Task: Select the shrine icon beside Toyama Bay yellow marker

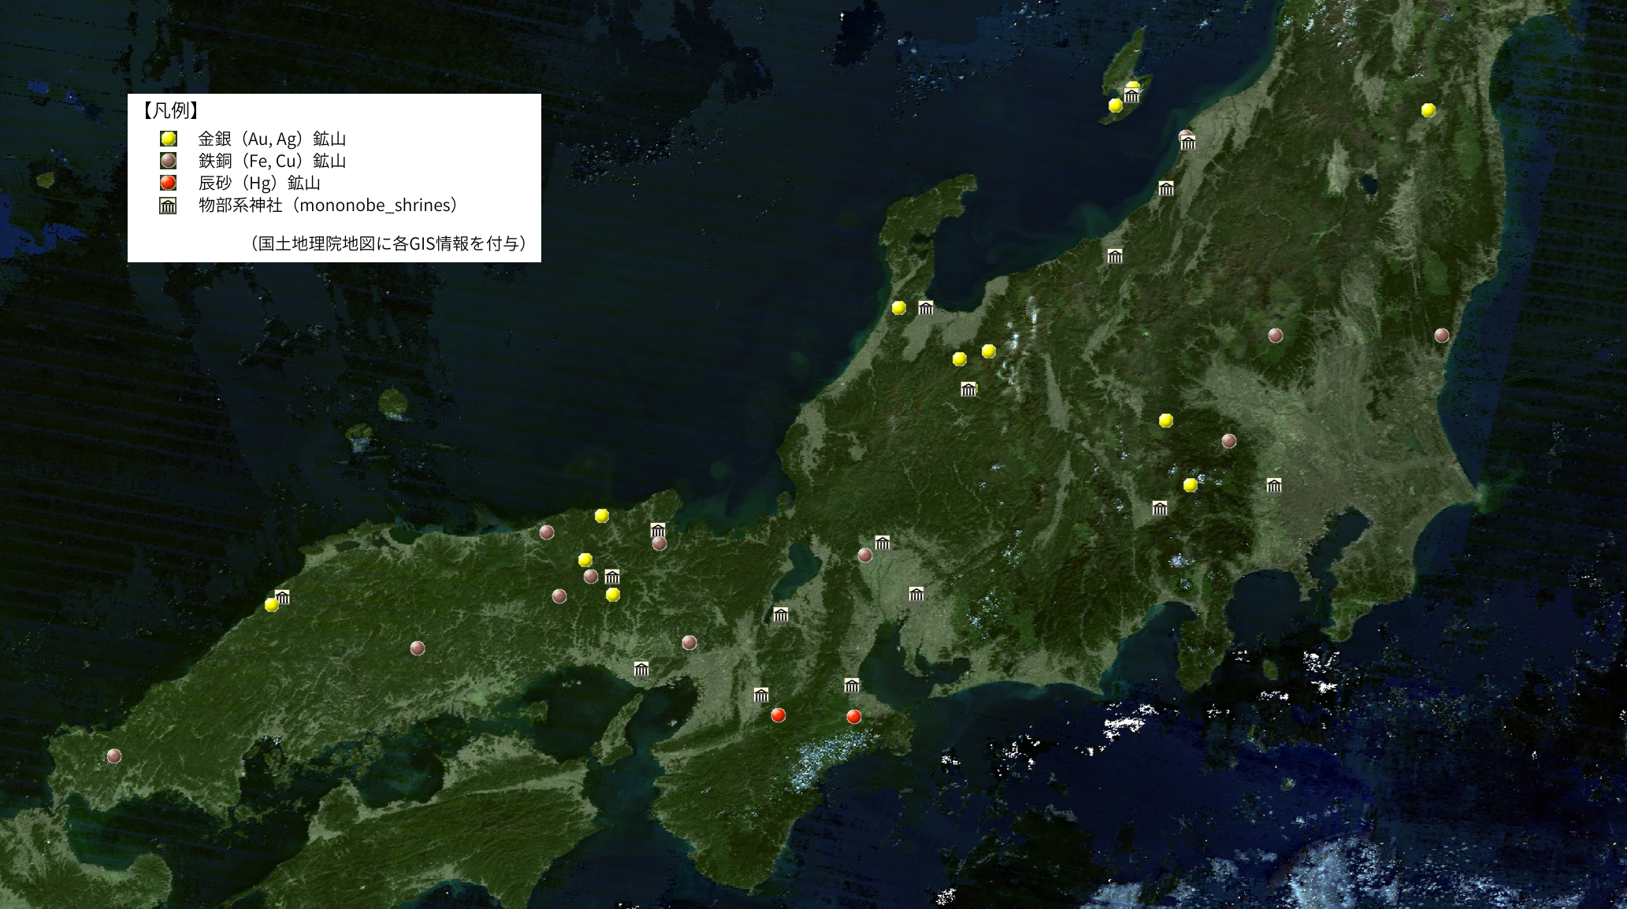Action: (926, 308)
